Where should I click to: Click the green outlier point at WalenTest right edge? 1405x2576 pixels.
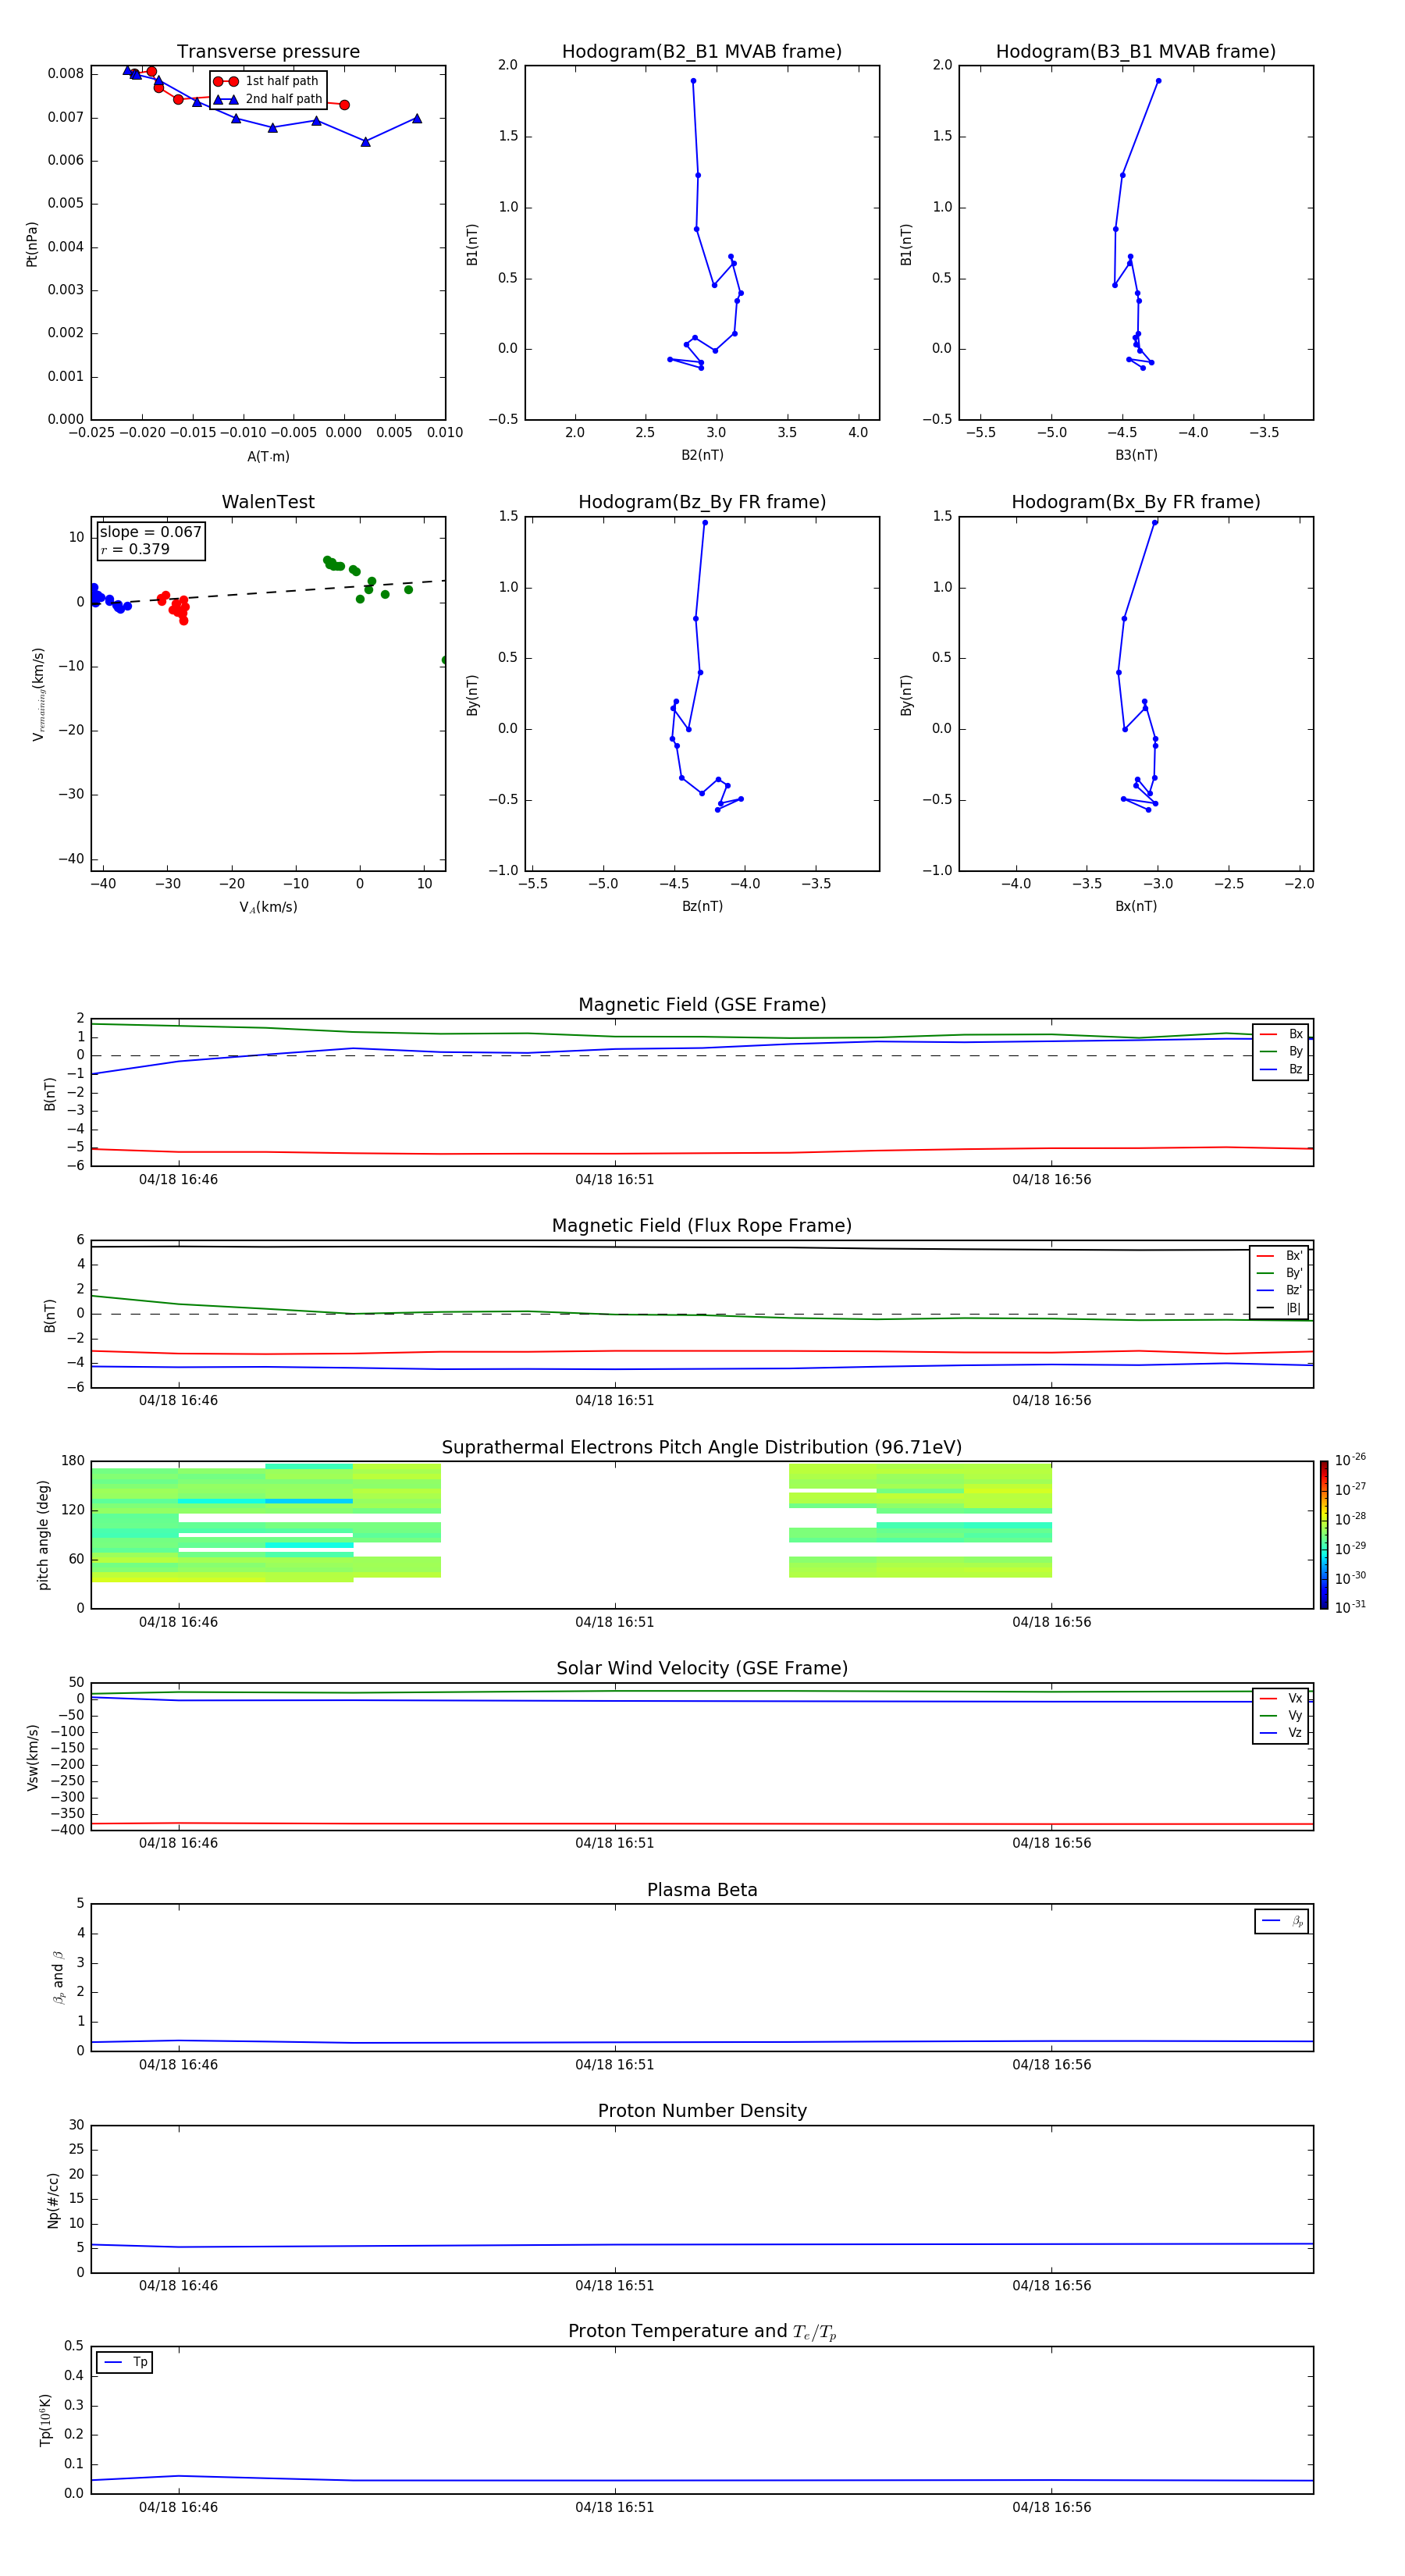[444, 660]
